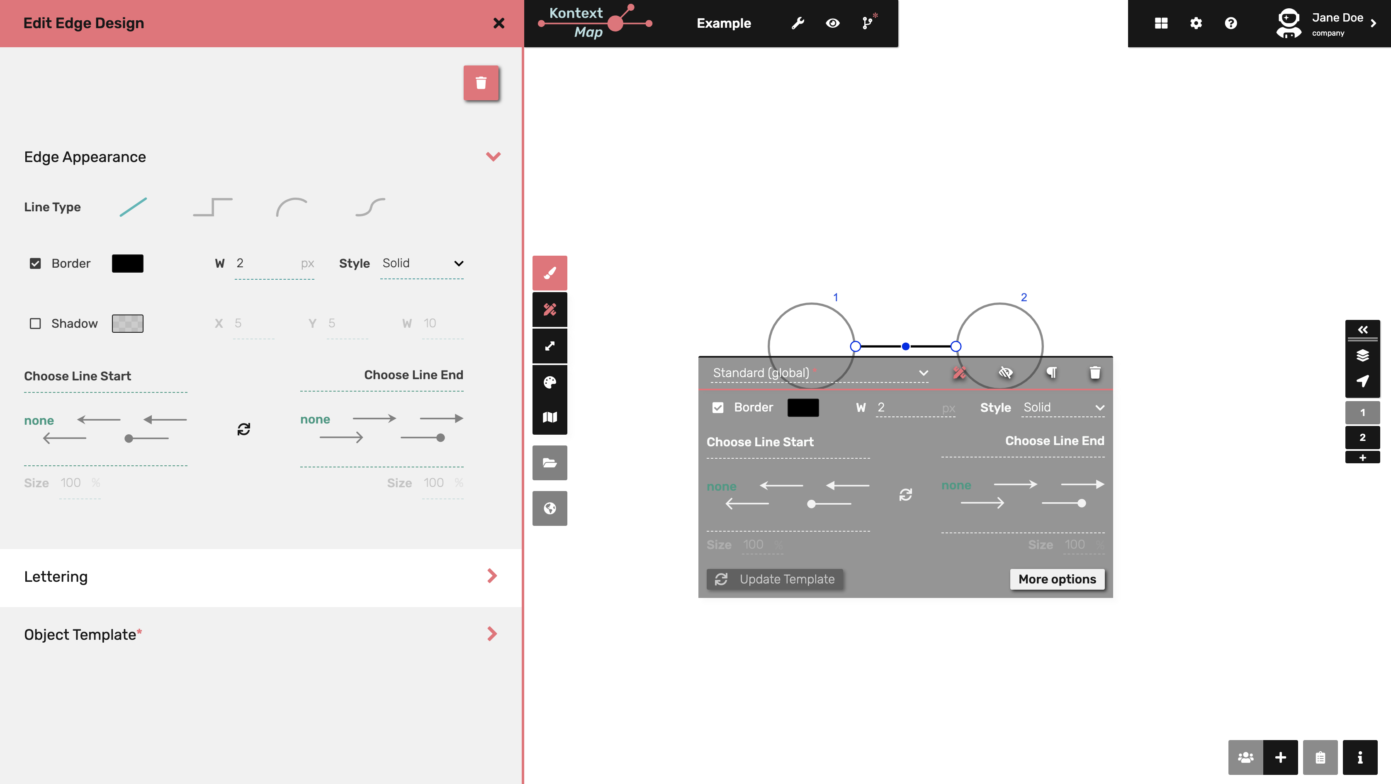Select the edge midpoint handle
Image resolution: width=1391 pixels, height=784 pixels.
(905, 346)
